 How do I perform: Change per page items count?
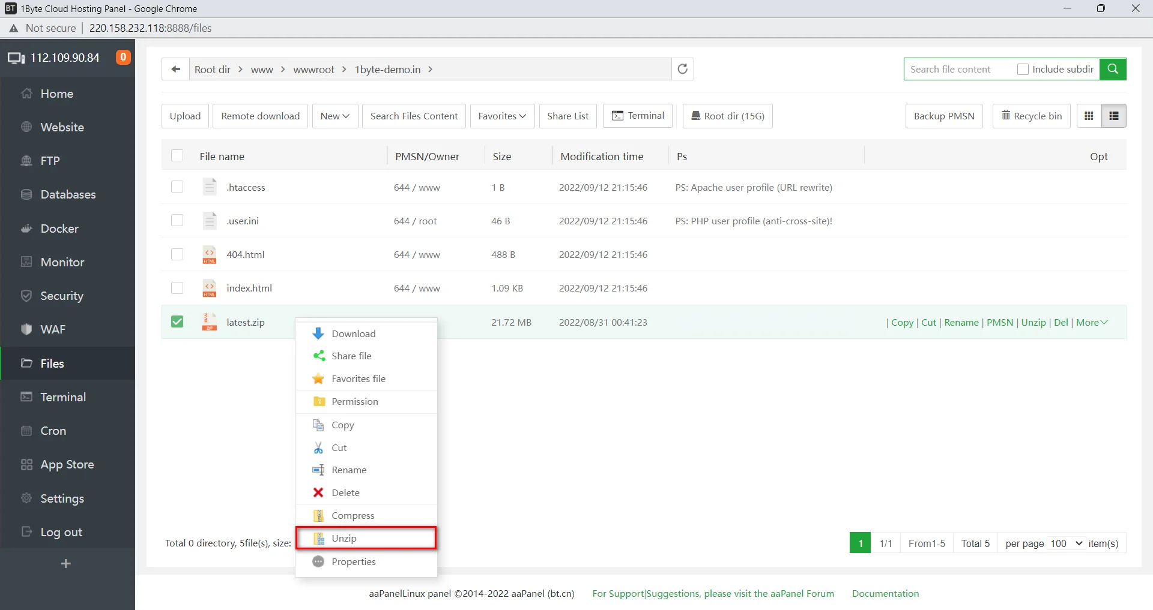tap(1063, 543)
